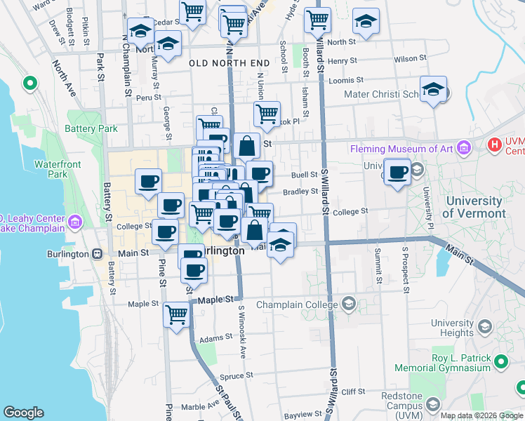The height and width of the screenshot is (421, 525).
Task: Click the University Heights label
Action: click(x=452, y=328)
